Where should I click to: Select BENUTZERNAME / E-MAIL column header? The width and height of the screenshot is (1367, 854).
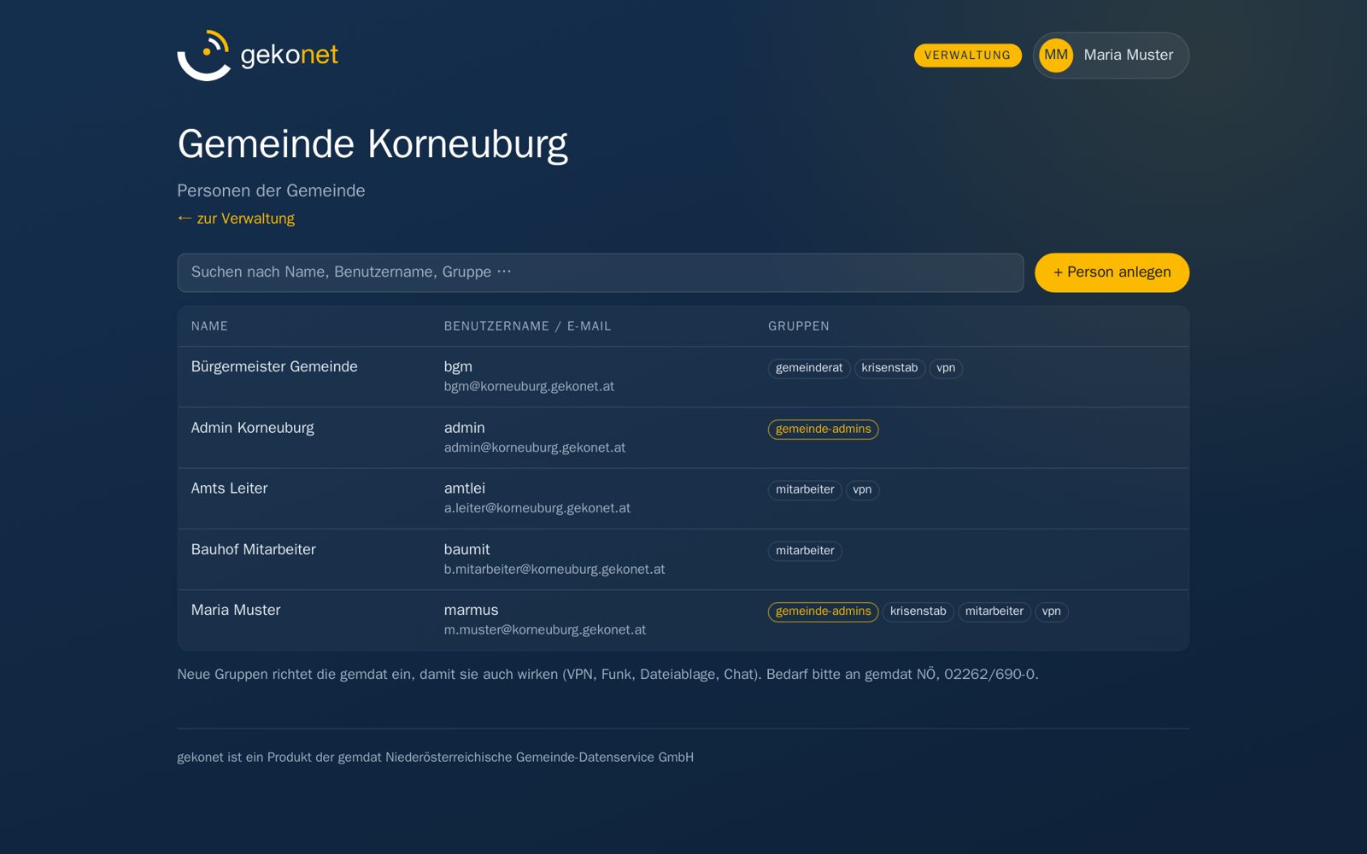click(527, 326)
